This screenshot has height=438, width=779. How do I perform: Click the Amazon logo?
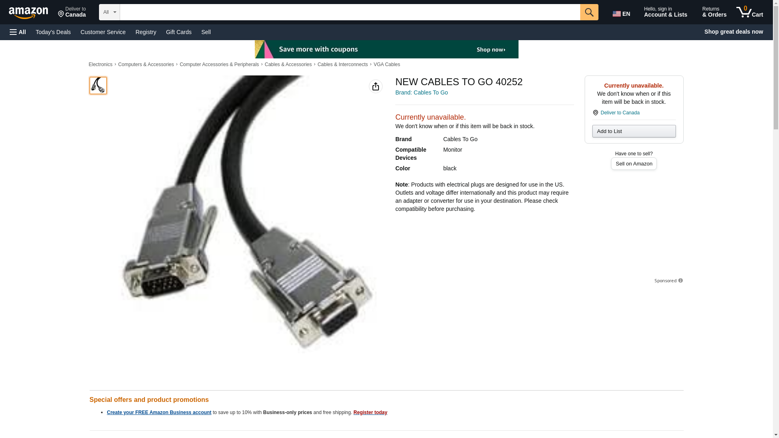[x=28, y=13]
